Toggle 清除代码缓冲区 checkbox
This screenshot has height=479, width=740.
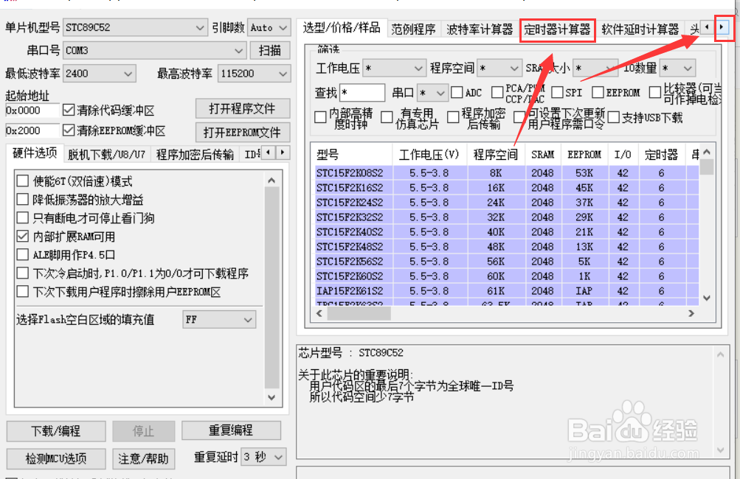click(69, 111)
